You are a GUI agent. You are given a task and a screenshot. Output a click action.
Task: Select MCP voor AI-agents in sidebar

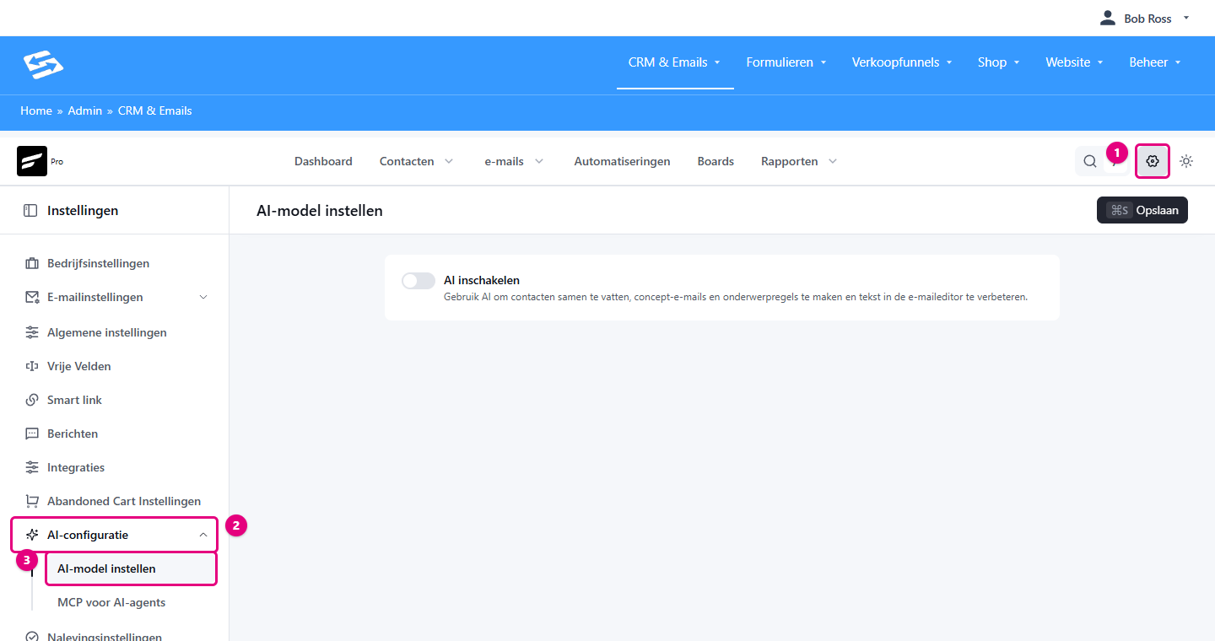coord(111,602)
